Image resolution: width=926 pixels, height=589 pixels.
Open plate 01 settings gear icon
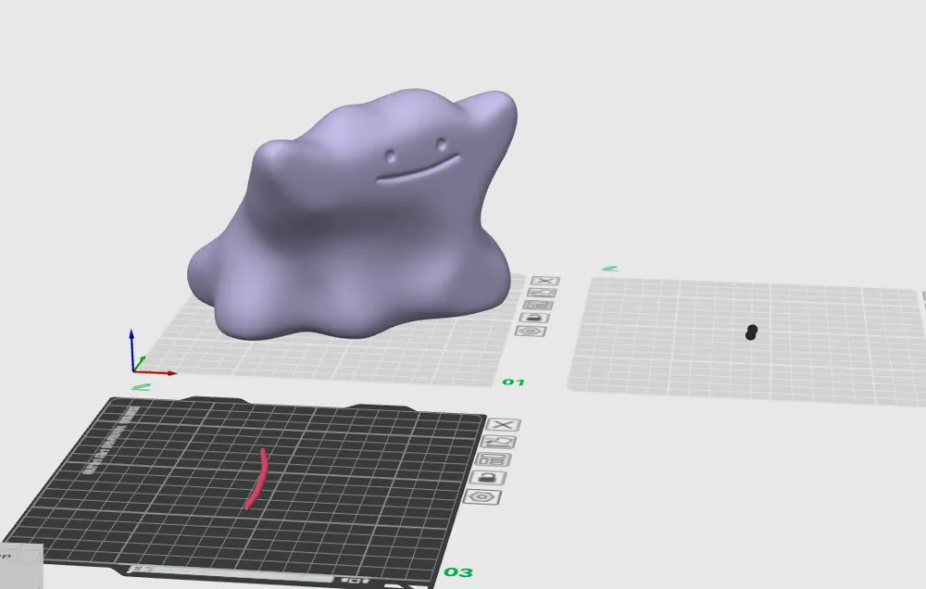click(x=531, y=331)
